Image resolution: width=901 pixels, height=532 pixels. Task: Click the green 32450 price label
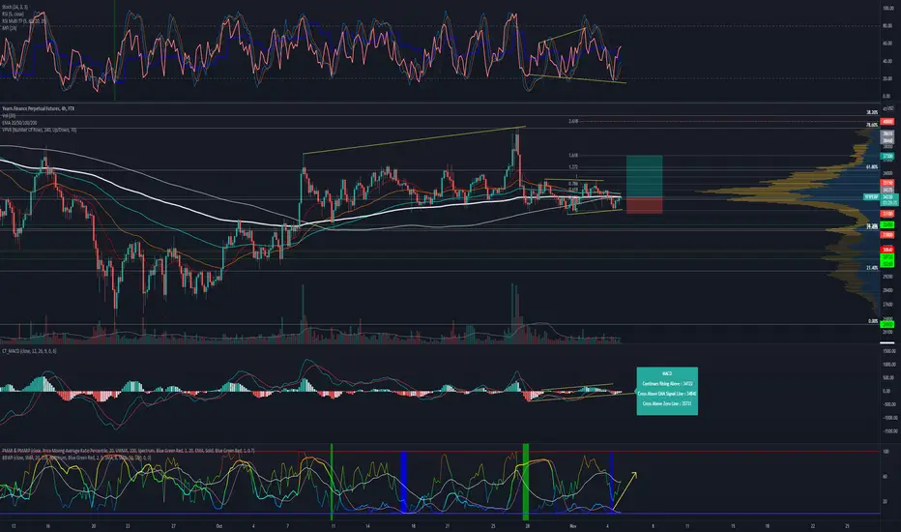click(x=887, y=224)
